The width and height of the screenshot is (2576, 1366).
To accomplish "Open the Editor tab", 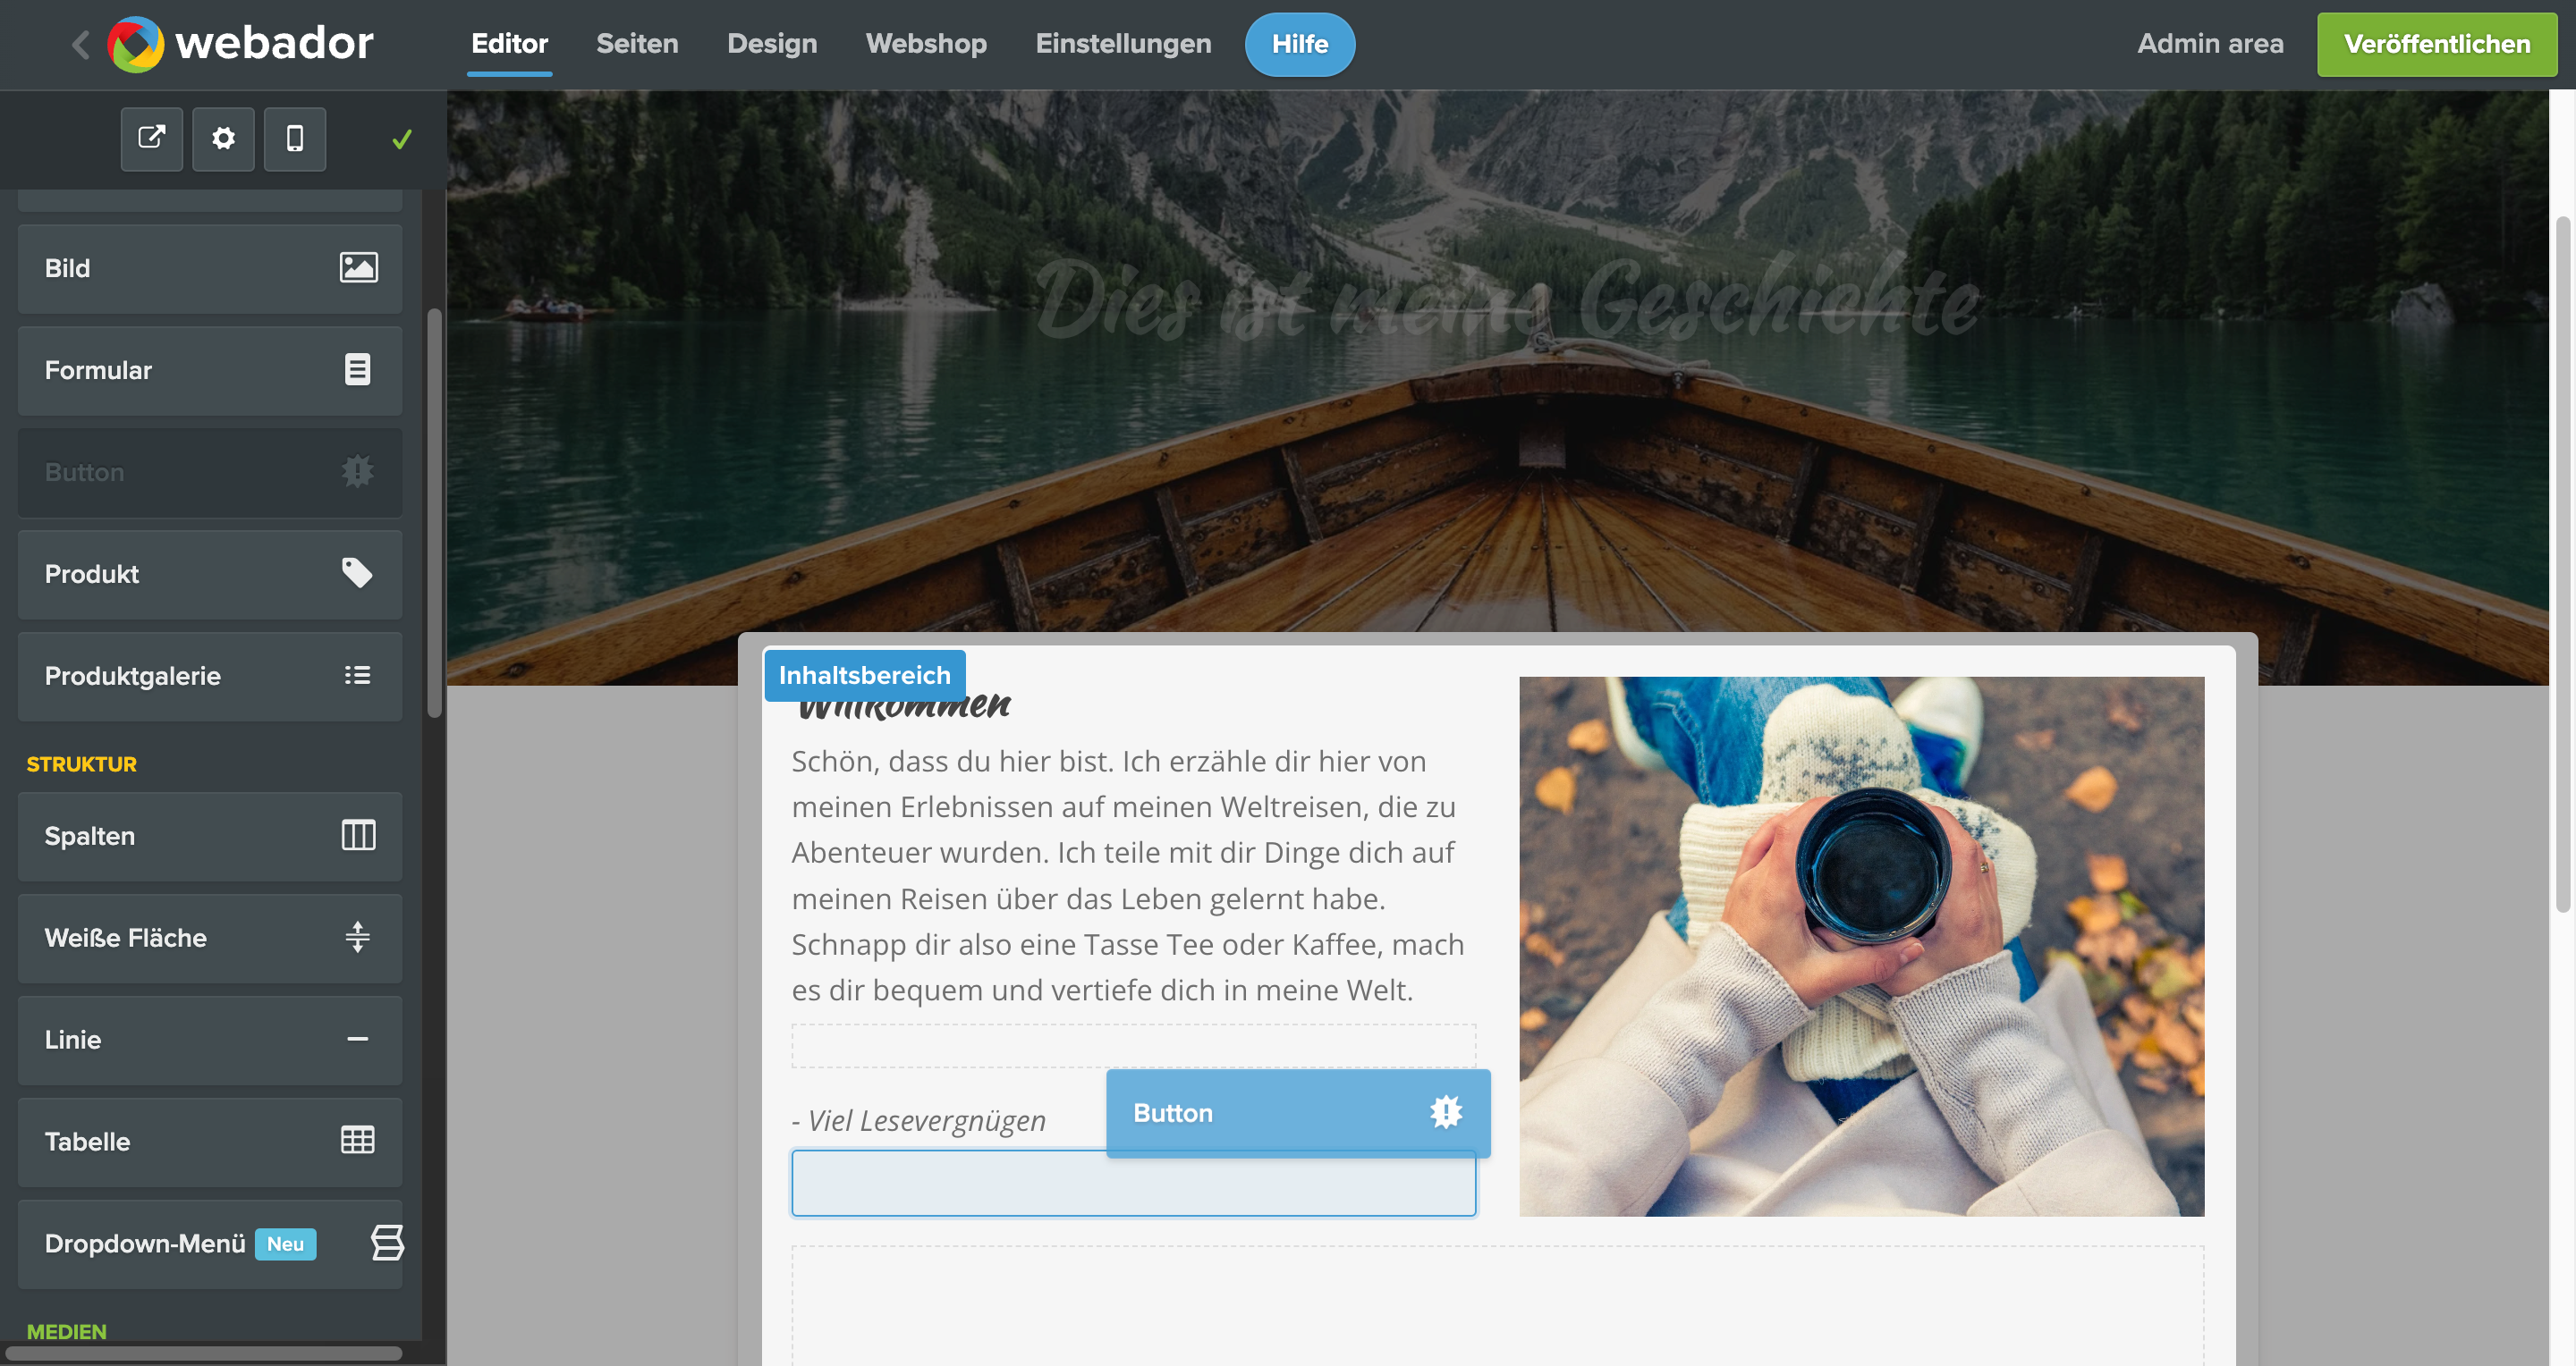I will point(509,44).
